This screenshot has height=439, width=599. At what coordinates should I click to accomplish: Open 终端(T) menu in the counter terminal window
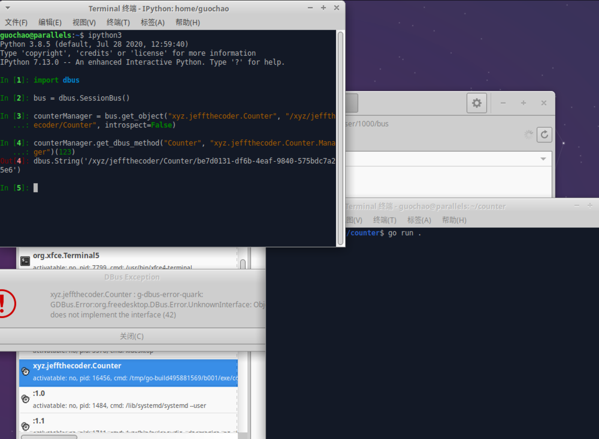[x=385, y=220]
